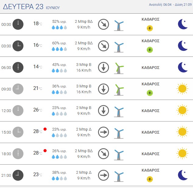Click the ΚΑΘΑΡΟΣ label at 12:00
Image resolution: width=193 pixels, height=188 pixels.
[x=150, y=111]
